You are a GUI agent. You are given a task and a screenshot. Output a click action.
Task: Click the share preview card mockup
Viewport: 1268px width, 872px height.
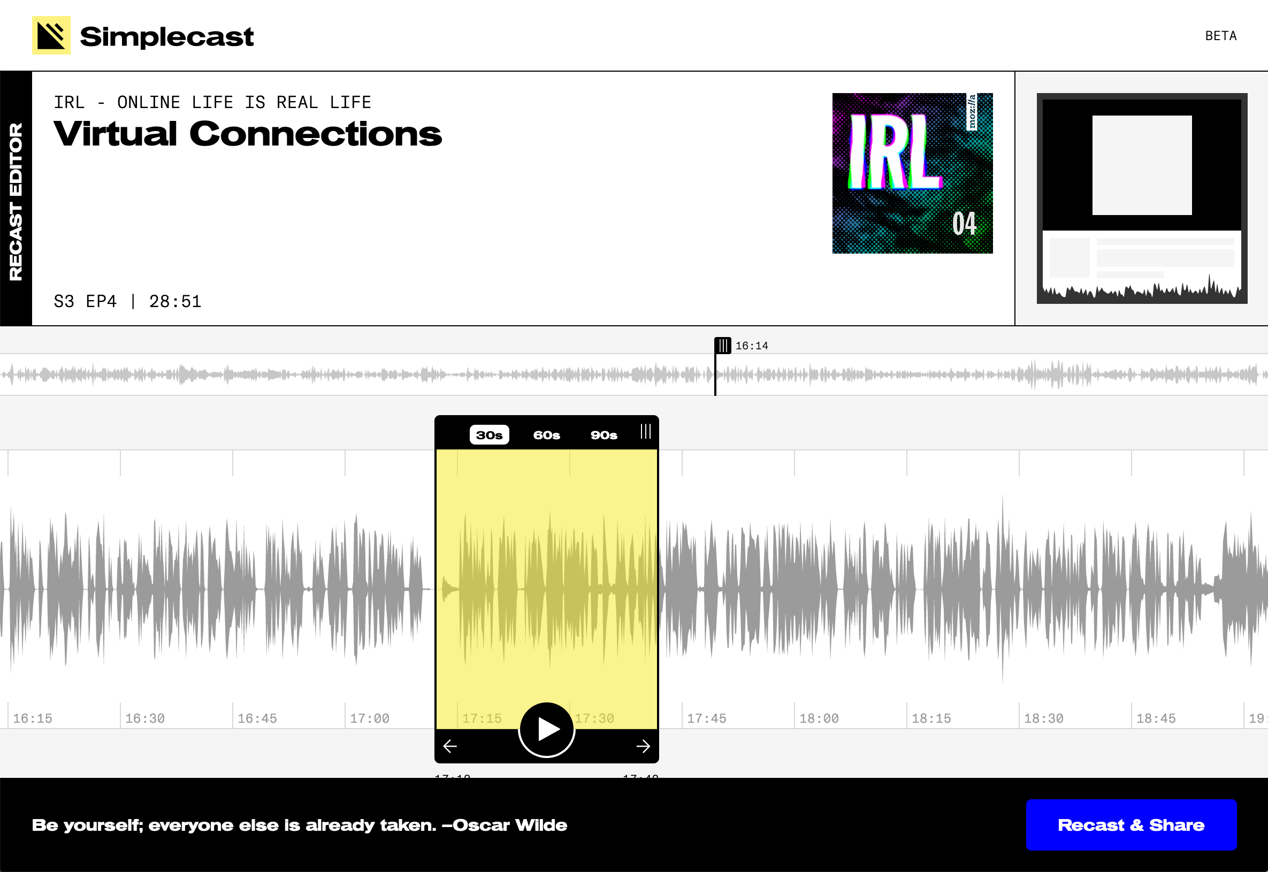pyautogui.click(x=1142, y=199)
